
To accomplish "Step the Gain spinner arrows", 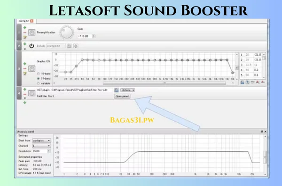I will pyautogui.click(x=94, y=36).
